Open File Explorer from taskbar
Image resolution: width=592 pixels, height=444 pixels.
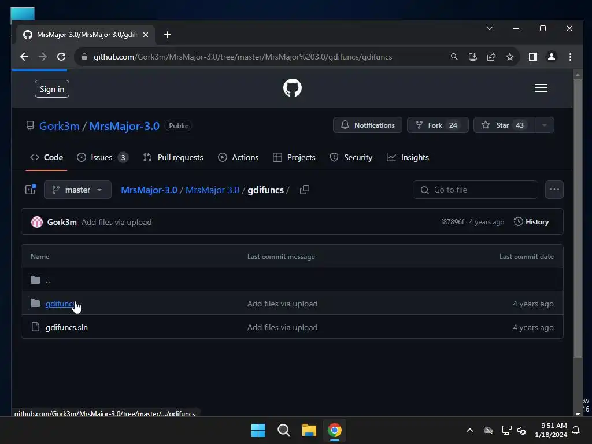click(x=309, y=430)
